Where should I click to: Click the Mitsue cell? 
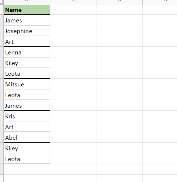coord(26,84)
